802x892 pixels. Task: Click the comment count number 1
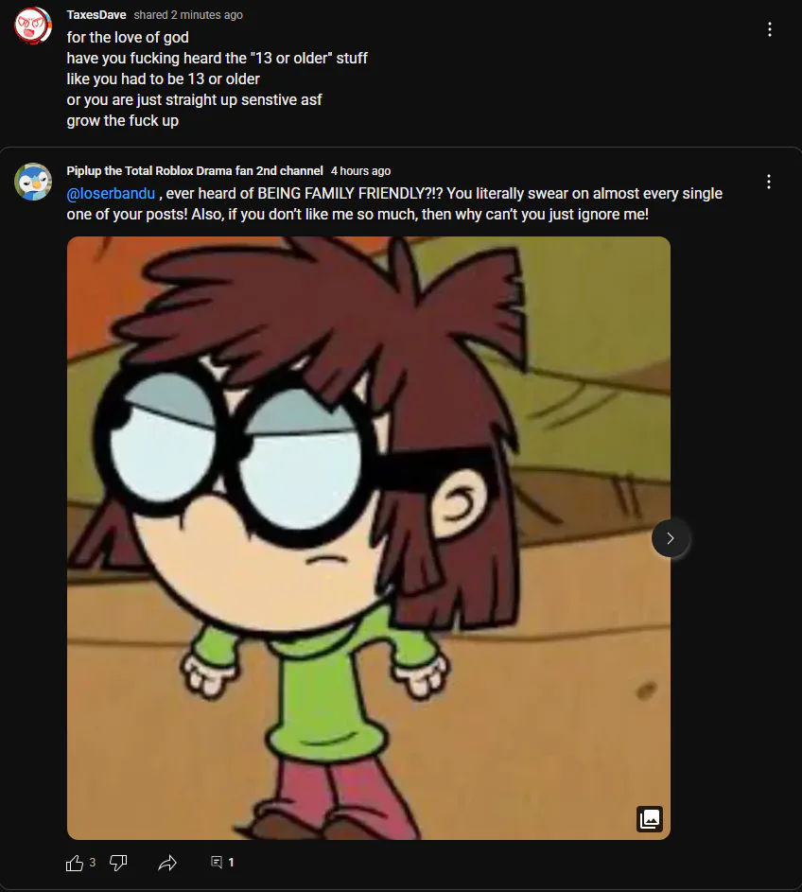[231, 863]
